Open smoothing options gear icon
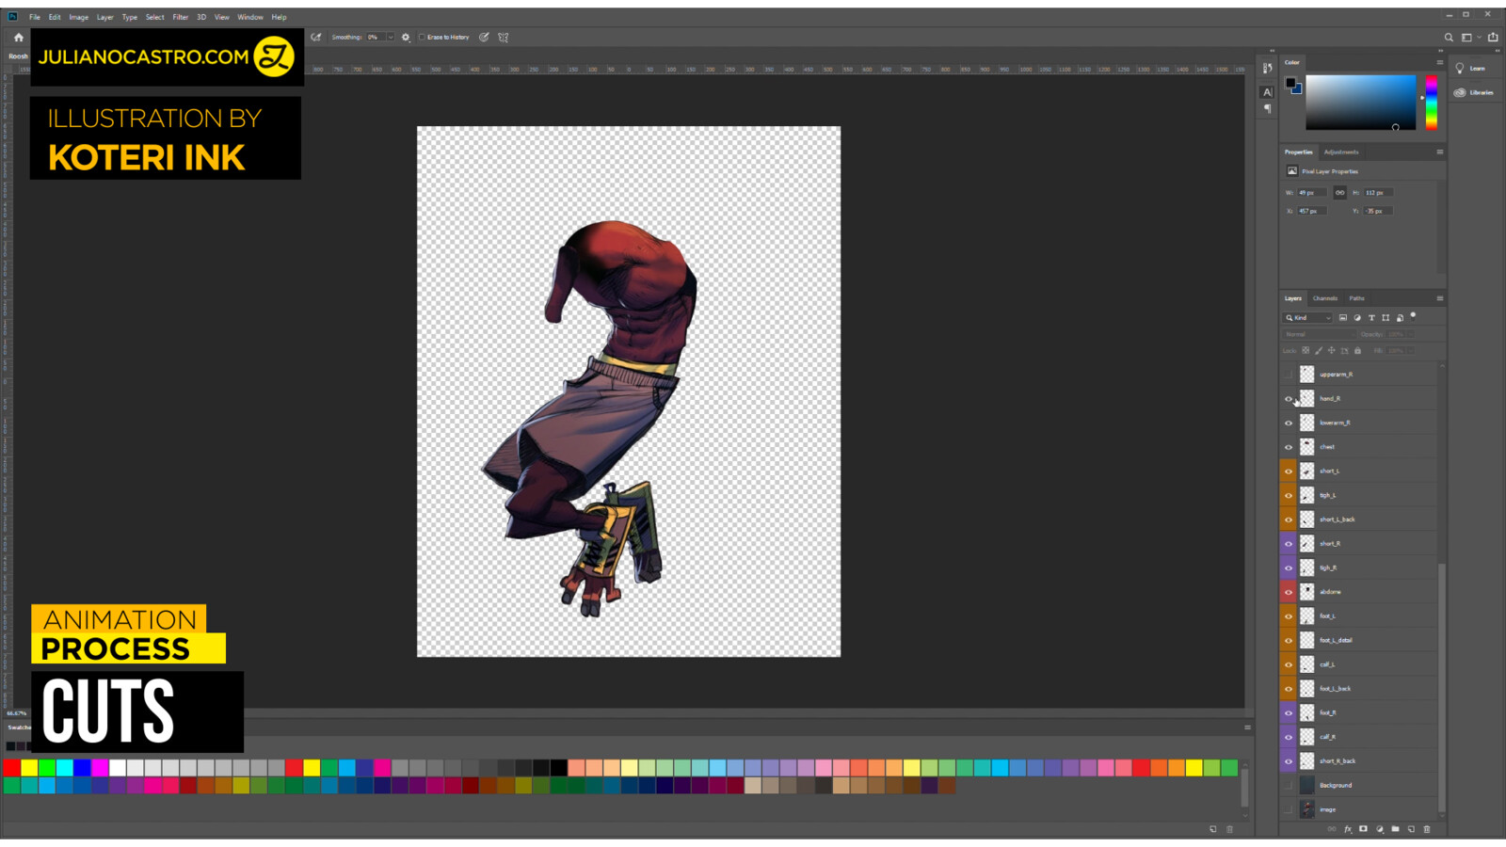The image size is (1506, 847). (x=406, y=38)
